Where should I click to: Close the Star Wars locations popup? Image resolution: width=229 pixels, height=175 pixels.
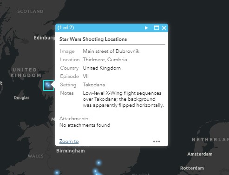164,28
